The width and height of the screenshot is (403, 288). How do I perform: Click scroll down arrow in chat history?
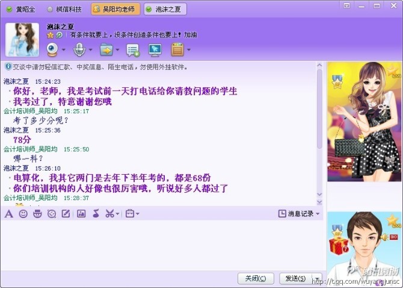[x=319, y=195]
